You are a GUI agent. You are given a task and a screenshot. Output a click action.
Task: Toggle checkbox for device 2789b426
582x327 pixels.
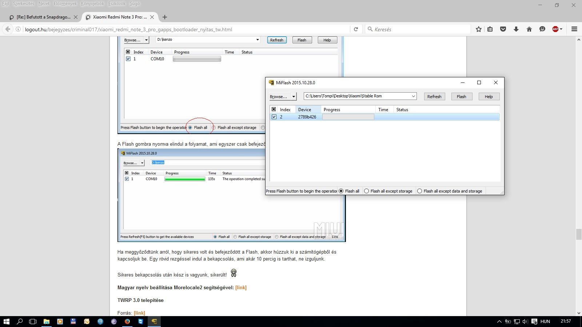[274, 117]
